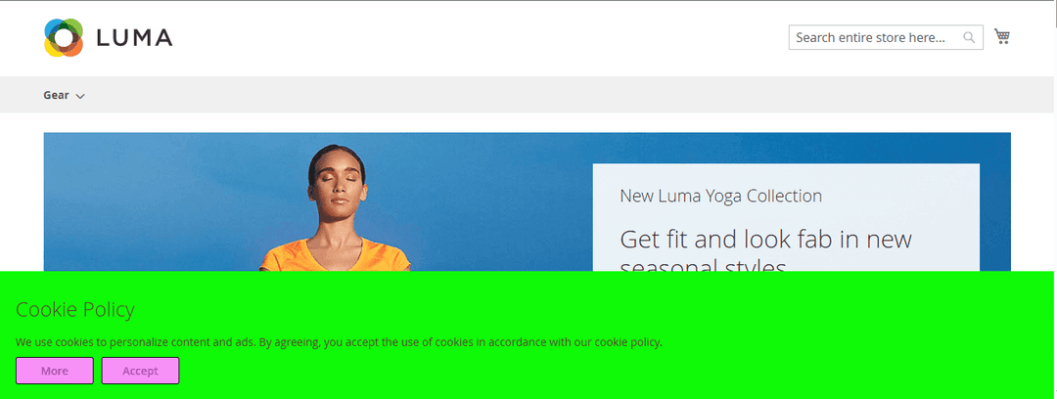The height and width of the screenshot is (399, 1057).
Task: Click the More button in cookie banner
Action: point(55,371)
